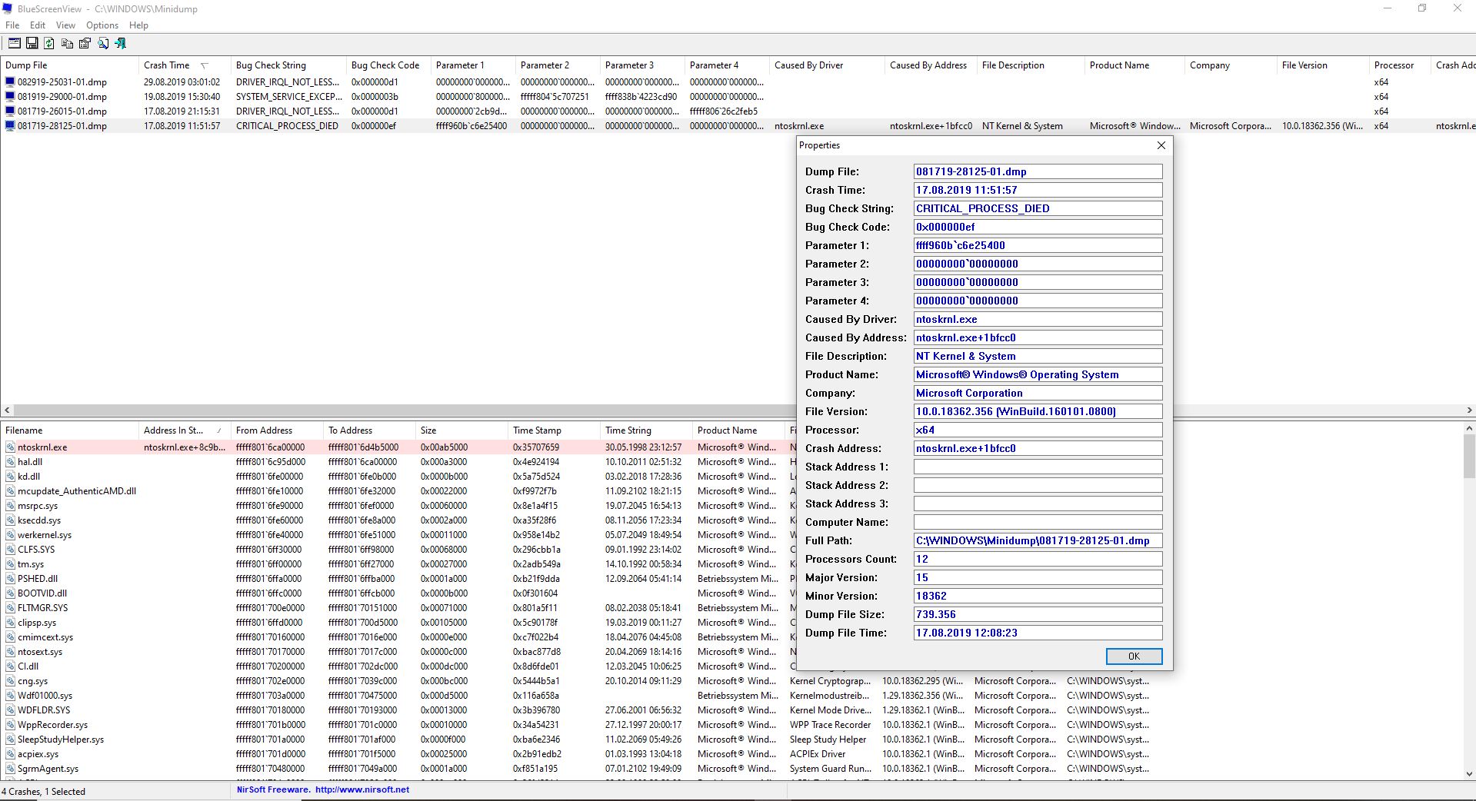Click the upper pane scrollbar left arrow
The height and width of the screenshot is (801, 1476).
[x=7, y=410]
